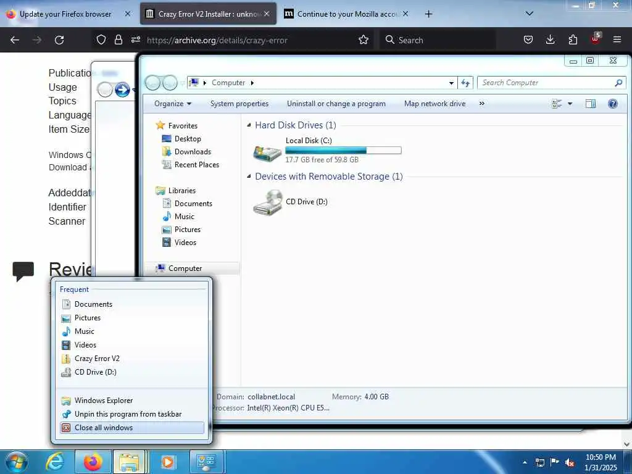Select CD Drive (D:) icon
Image resolution: width=632 pixels, height=474 pixels.
(x=268, y=202)
